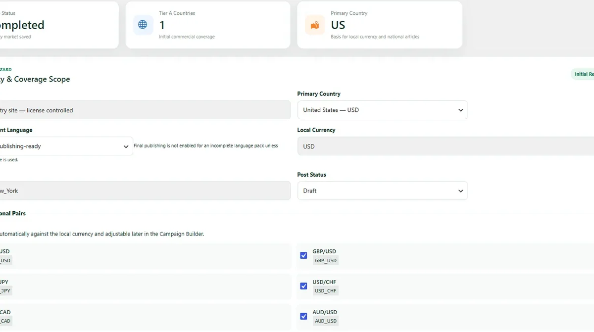Click the AUD_USD code tag

point(326,321)
